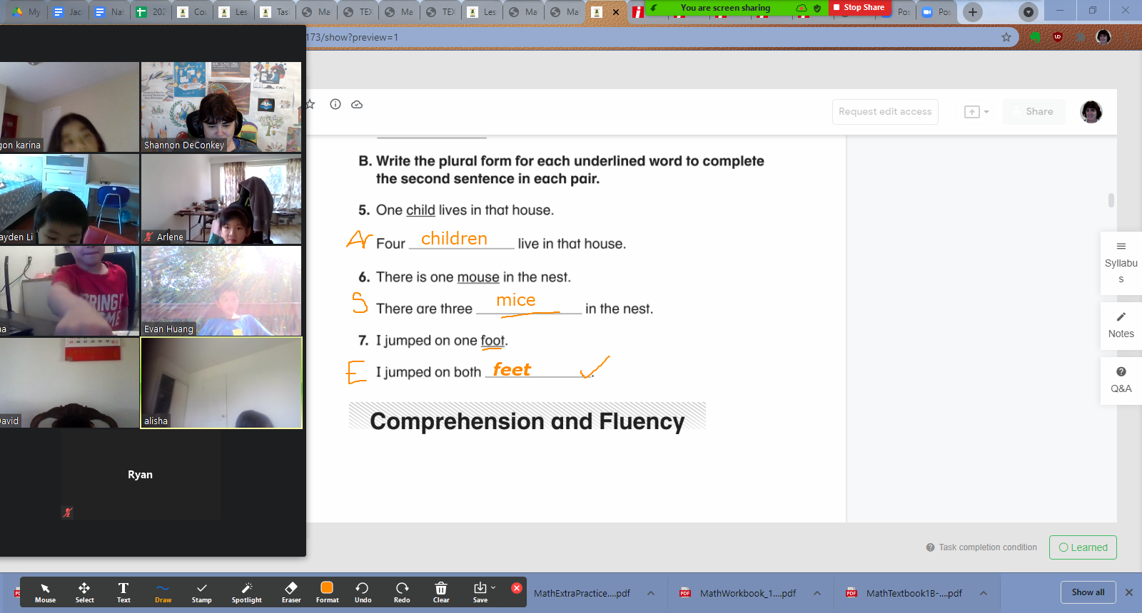Viewport: 1142px width, 613px height.
Task: Open the tab search dropdown
Action: pos(1029,12)
